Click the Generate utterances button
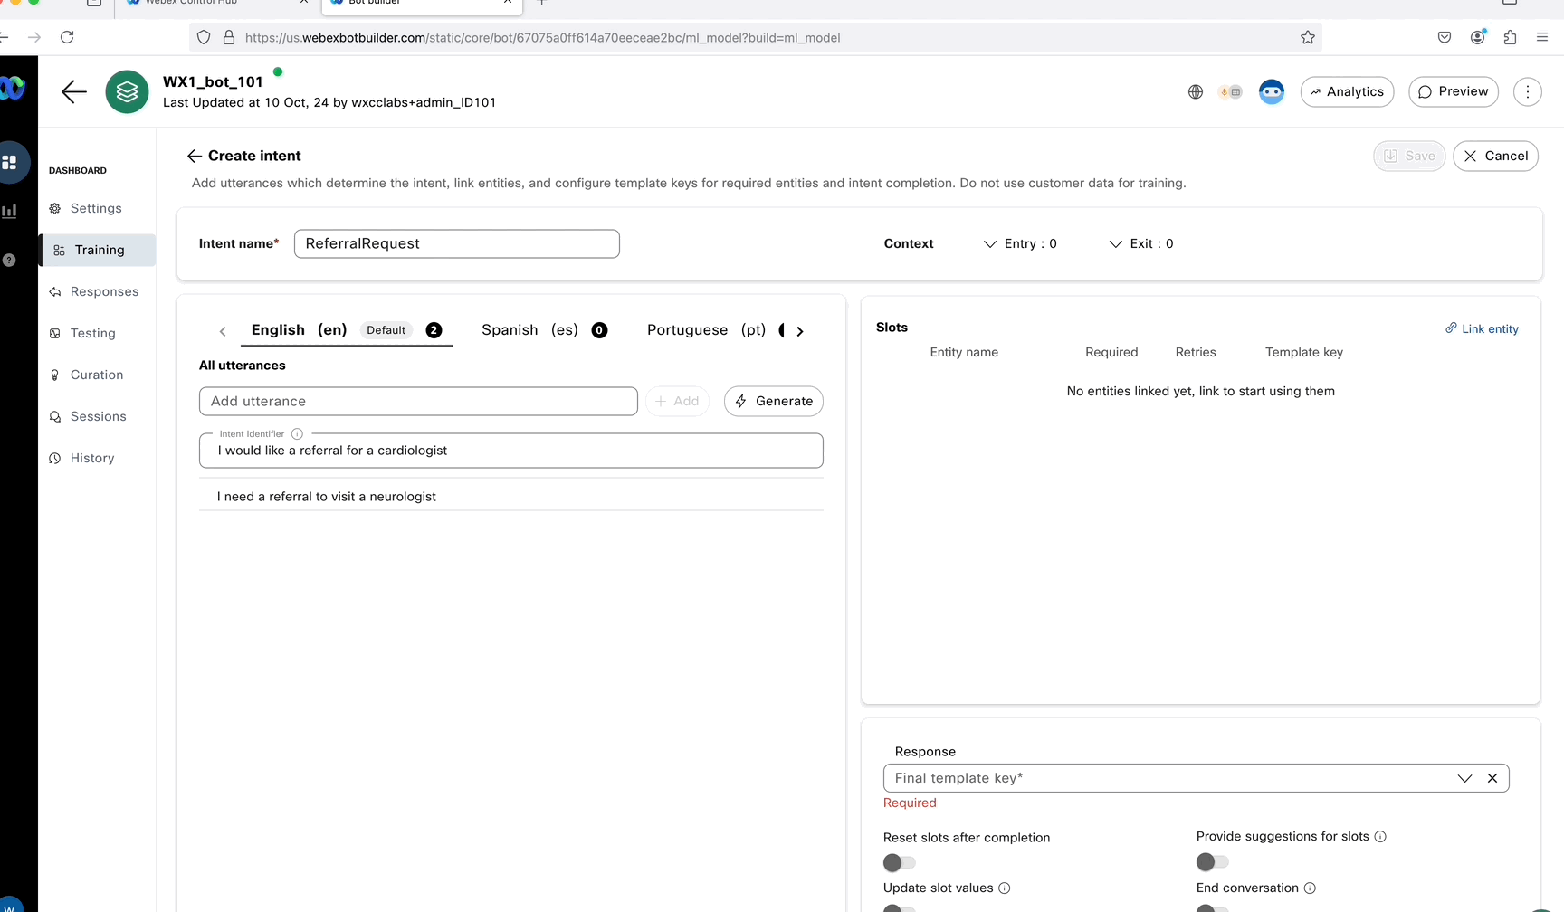Image resolution: width=1564 pixels, height=912 pixels. 774,401
